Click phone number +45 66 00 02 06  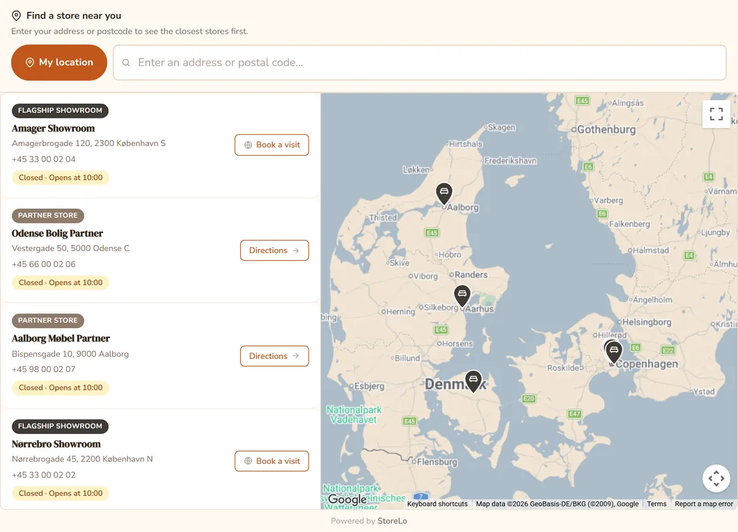(x=44, y=264)
